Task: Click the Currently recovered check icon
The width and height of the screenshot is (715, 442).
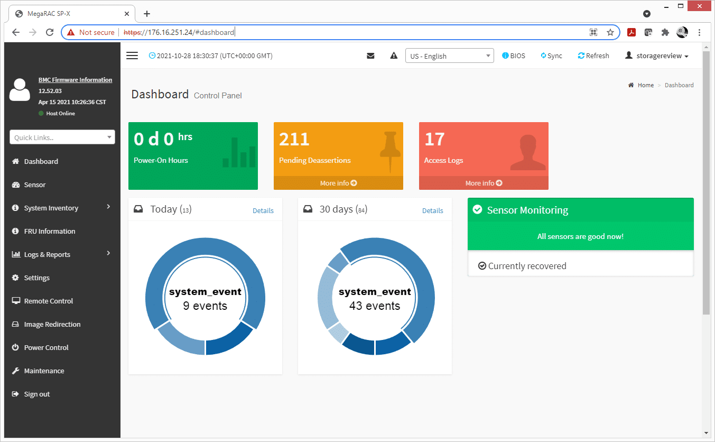Action: click(482, 266)
